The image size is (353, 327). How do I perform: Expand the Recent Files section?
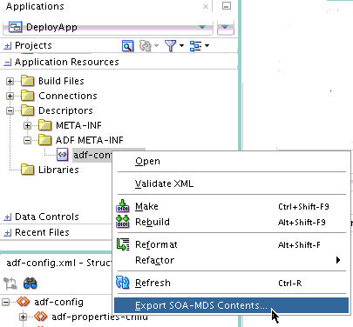(x=8, y=232)
